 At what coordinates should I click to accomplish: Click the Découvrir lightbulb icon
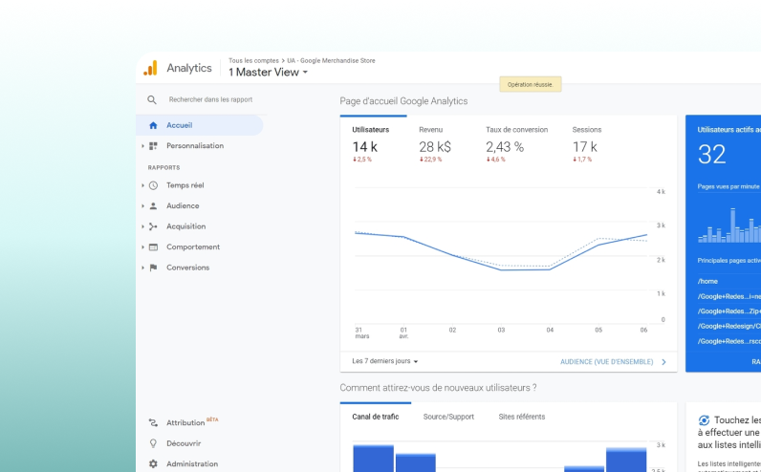click(x=153, y=443)
